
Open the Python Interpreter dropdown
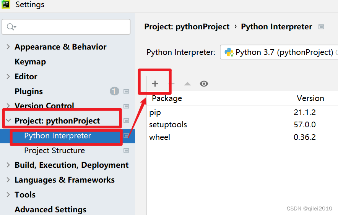(279, 52)
